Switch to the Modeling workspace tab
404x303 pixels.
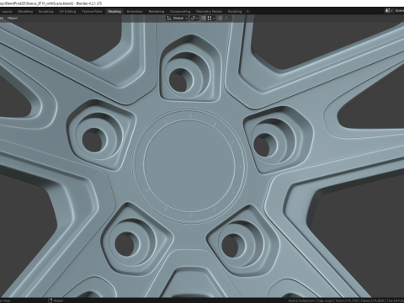coord(25,12)
